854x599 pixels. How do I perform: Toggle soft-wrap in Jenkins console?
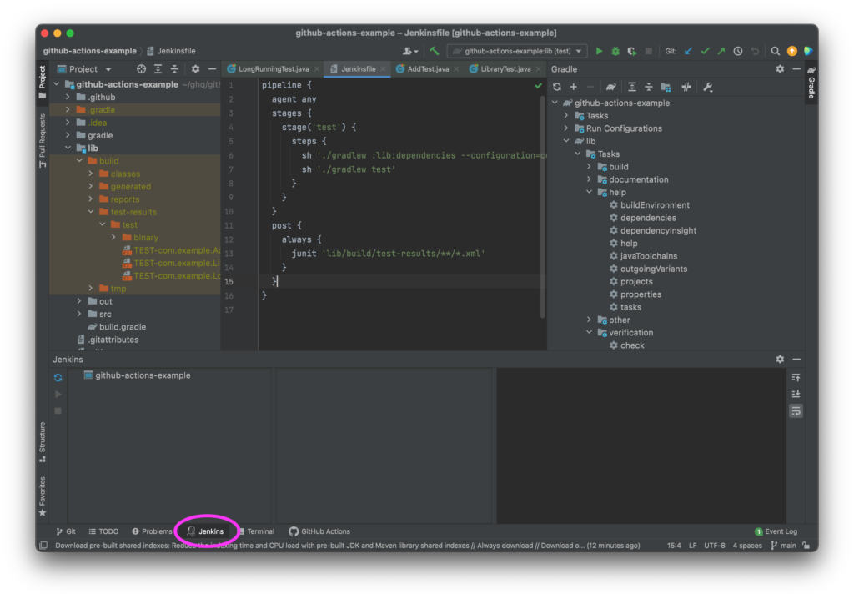tap(796, 411)
